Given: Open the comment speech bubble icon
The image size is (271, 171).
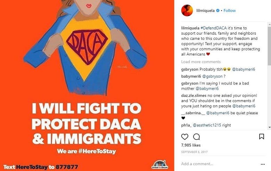Looking at the screenshot, I should 197,137.
